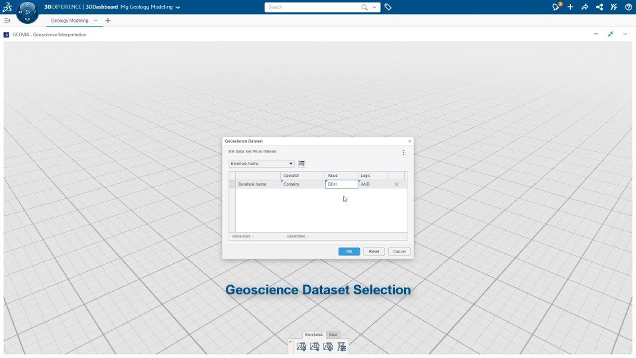Click the Dassault Systèmes 3DS logo
This screenshot has width=636, height=358.
coord(7,7)
